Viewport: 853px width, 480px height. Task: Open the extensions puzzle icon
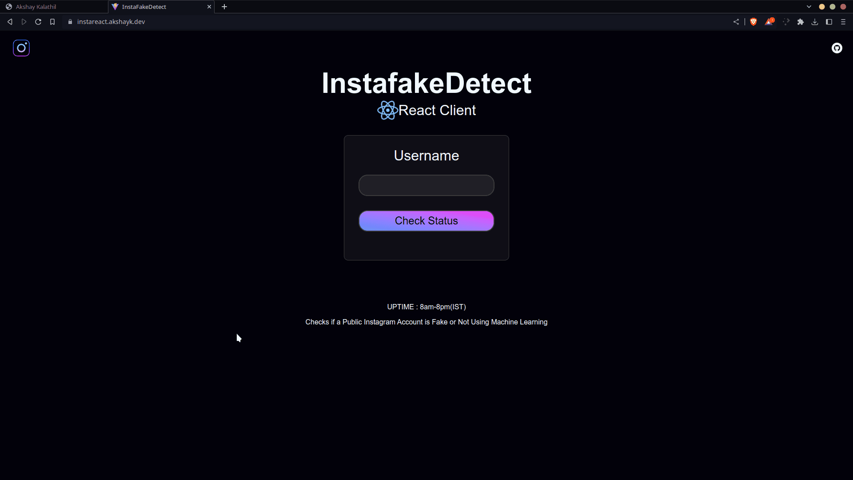[801, 22]
